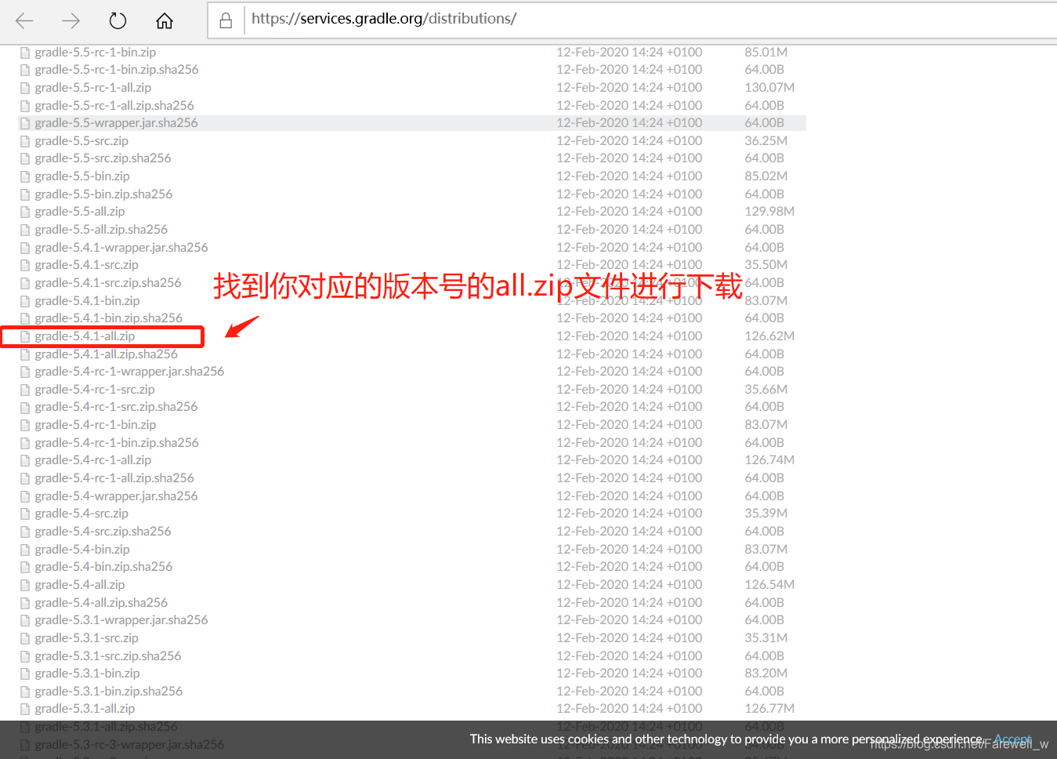Screen dimensions: 1057x759
Task: Click file icon beside gradle-5.5-all.zip
Action: 25,212
